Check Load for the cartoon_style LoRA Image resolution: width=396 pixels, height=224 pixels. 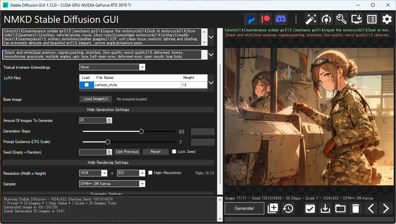pyautogui.click(x=86, y=85)
